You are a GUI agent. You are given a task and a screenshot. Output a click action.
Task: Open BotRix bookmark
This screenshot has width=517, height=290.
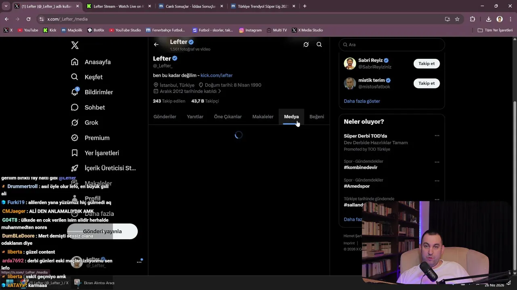[x=95, y=30]
